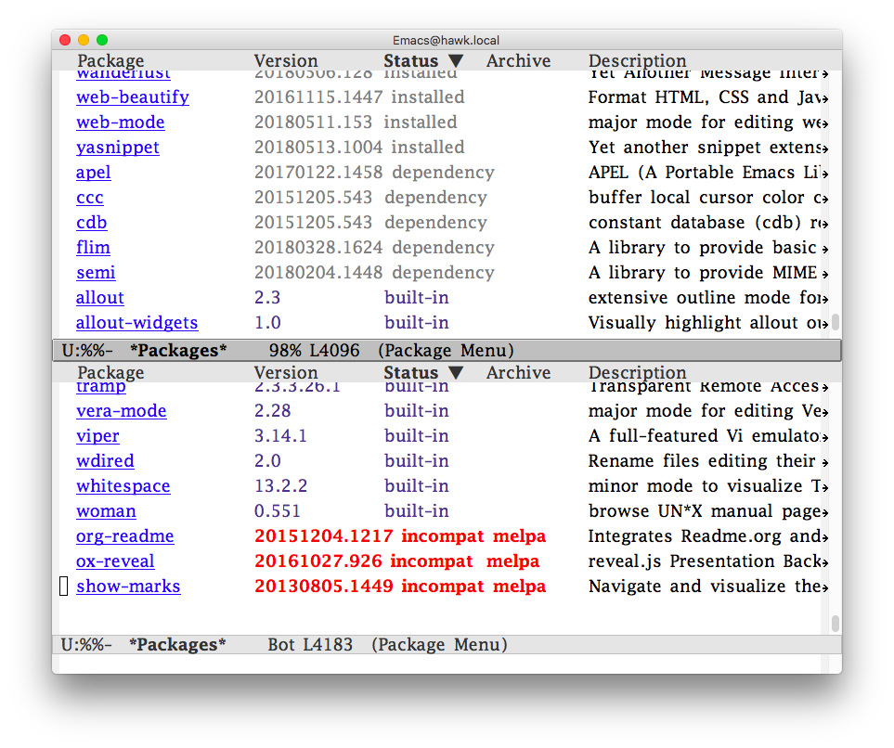Click 'U:%%-' indicator in lower mode line
Screen dimensions: 894x748
86,644
